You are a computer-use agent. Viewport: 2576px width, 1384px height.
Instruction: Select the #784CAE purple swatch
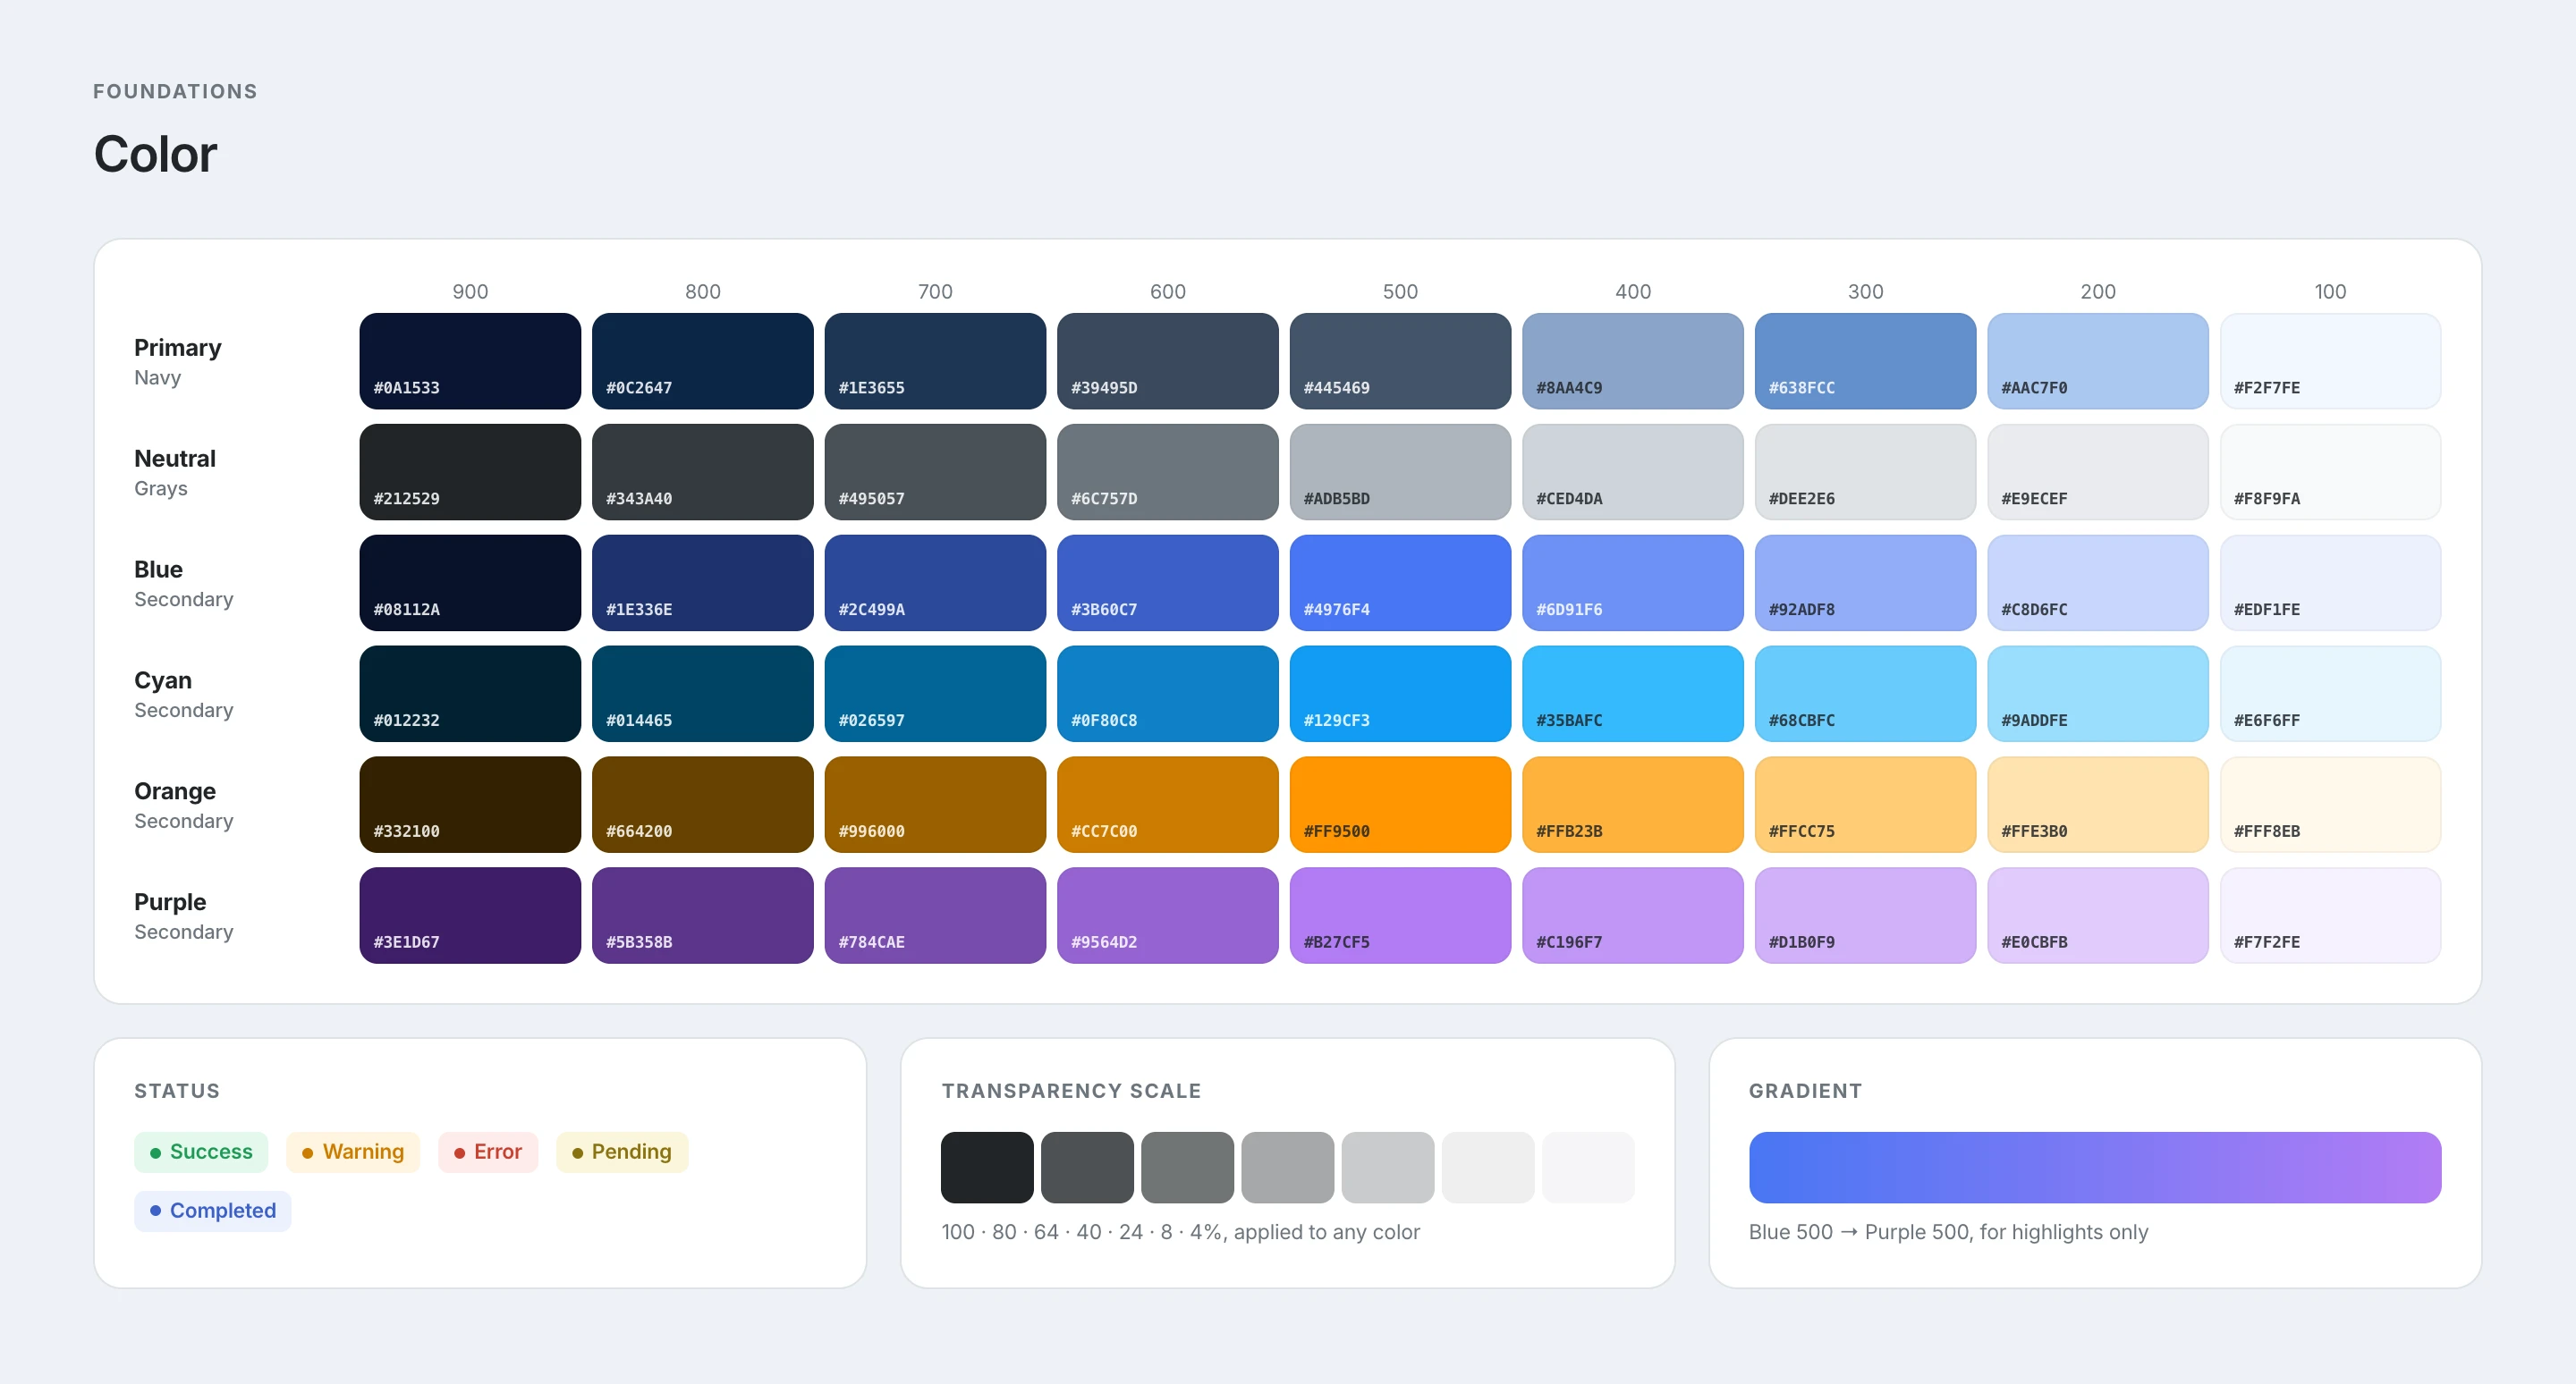click(x=935, y=916)
